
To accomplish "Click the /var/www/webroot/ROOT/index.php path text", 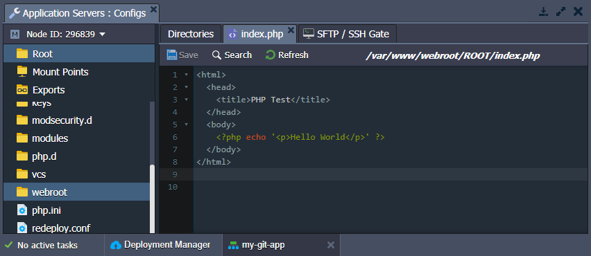I will [453, 55].
